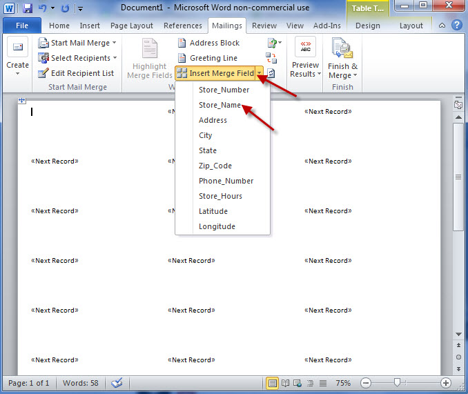Open Word Help with the question mark icon

click(x=457, y=25)
